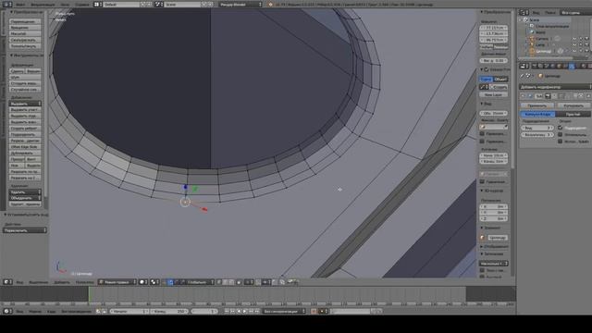The height and width of the screenshot is (333, 592).
Task: Click the modifier Copy button
Action: coord(573,105)
